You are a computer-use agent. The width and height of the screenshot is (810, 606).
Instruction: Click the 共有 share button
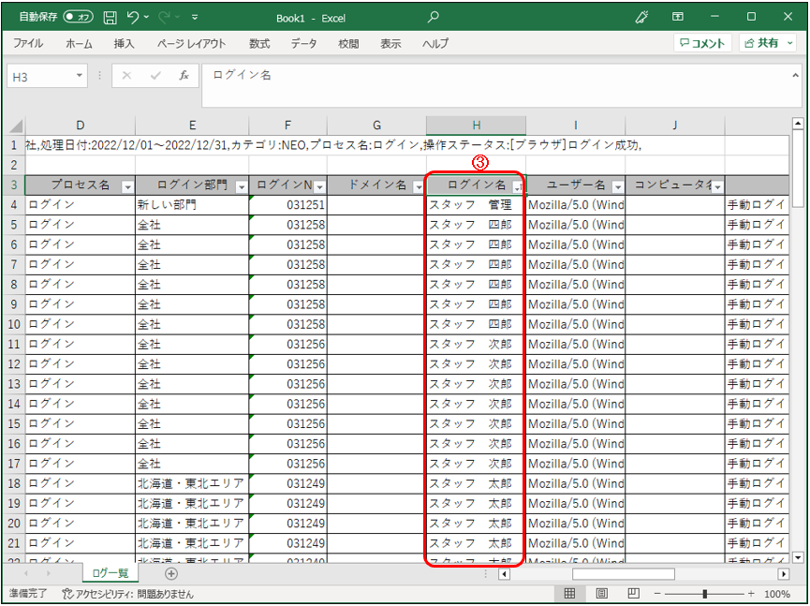[768, 43]
